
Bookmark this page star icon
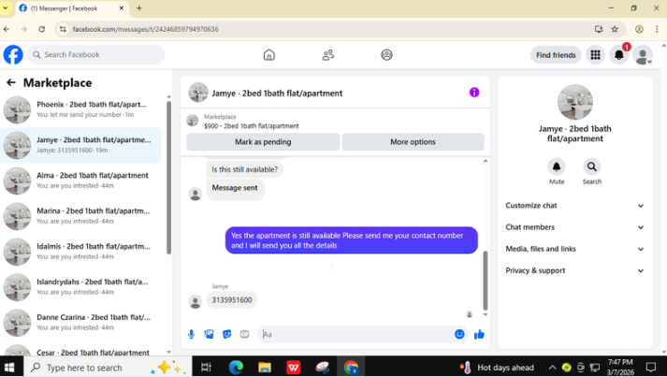click(615, 29)
